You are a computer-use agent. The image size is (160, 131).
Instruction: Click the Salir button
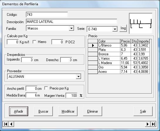coord(143,111)
